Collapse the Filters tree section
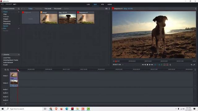The height and width of the screenshot is (111, 198). (2, 12)
